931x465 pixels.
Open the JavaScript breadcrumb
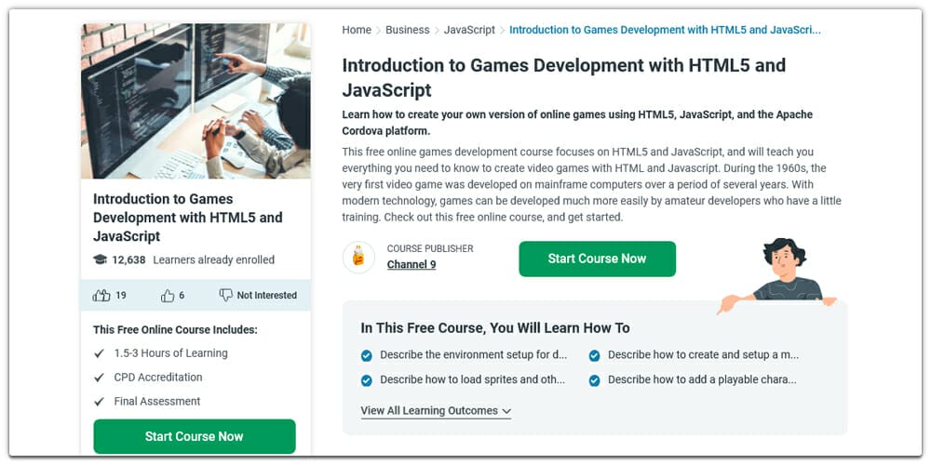coord(469,31)
